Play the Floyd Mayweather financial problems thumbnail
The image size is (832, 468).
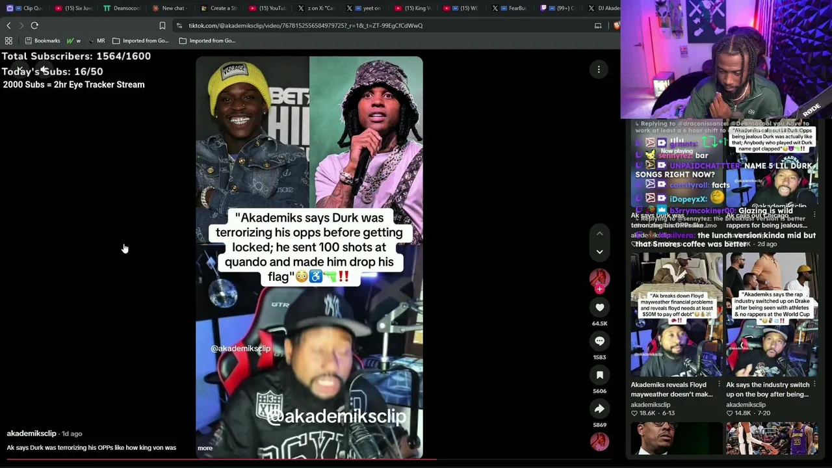point(676,315)
